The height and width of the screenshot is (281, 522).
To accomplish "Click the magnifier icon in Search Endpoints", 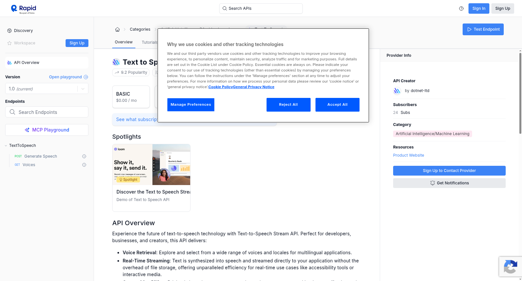I will pyautogui.click(x=12, y=112).
